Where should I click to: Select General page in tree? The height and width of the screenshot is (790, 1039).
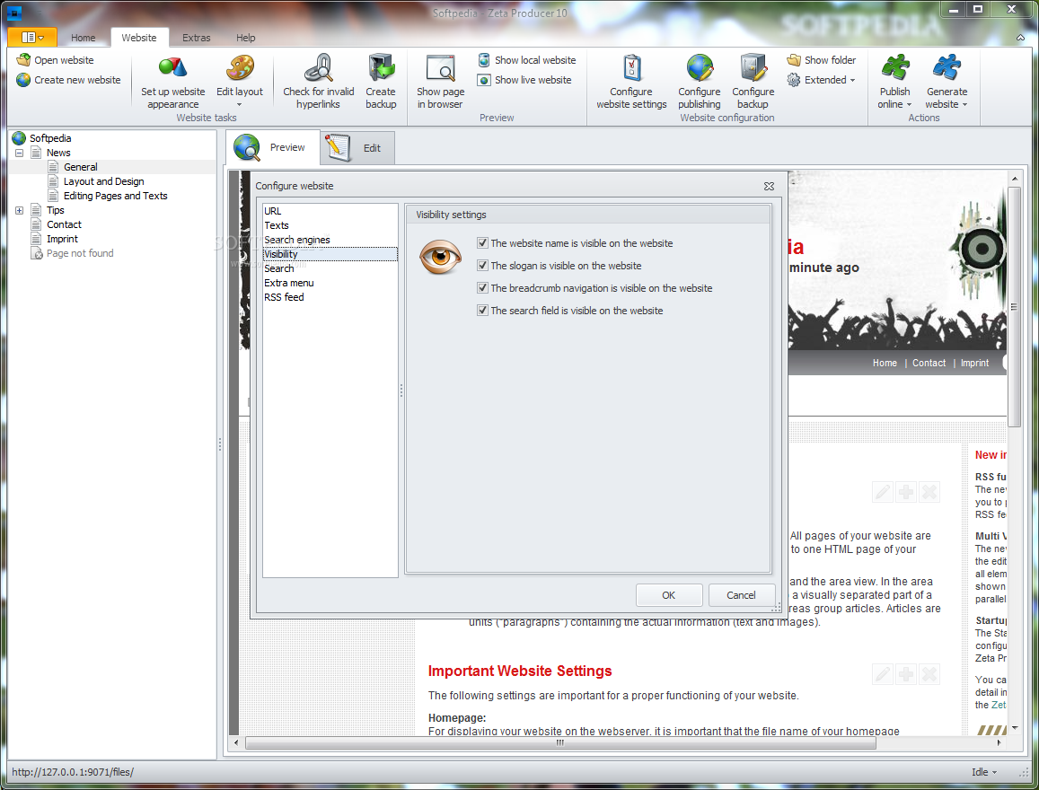point(80,167)
